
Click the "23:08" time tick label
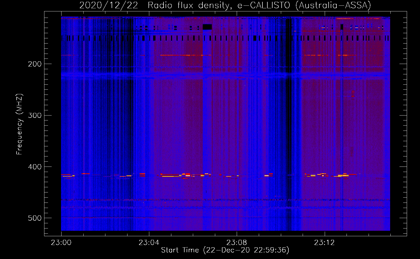[237, 243]
